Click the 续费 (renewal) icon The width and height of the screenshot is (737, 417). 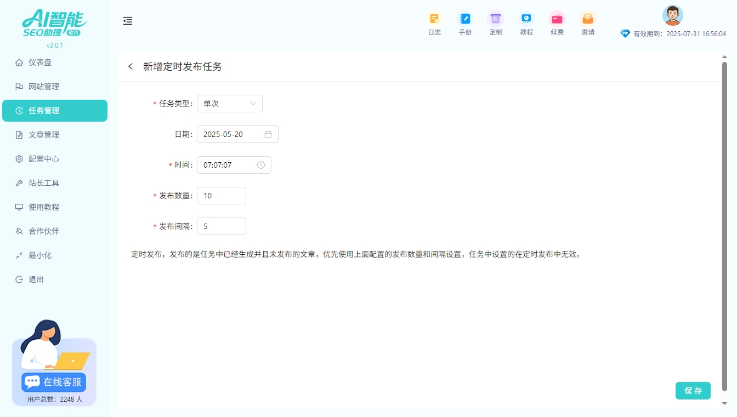[x=557, y=23]
